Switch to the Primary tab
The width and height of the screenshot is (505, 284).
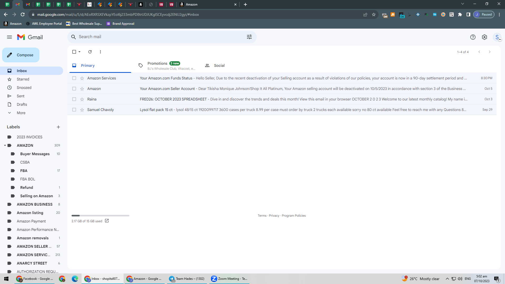tap(100, 65)
